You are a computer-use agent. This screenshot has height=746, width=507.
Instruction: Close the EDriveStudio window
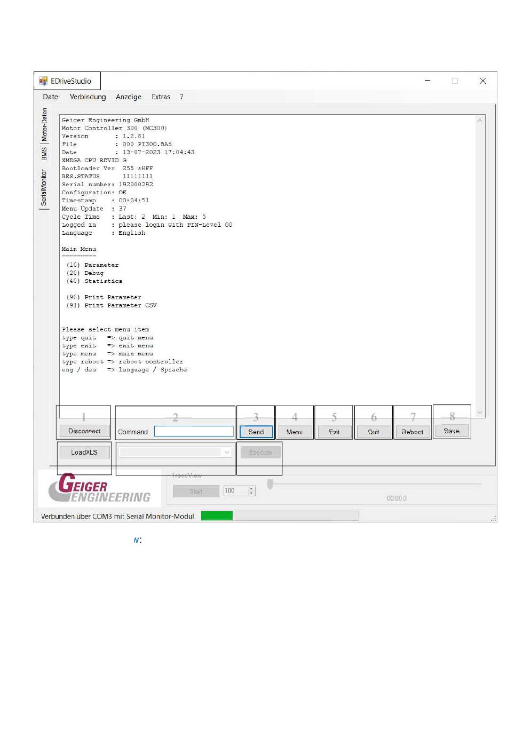482,81
